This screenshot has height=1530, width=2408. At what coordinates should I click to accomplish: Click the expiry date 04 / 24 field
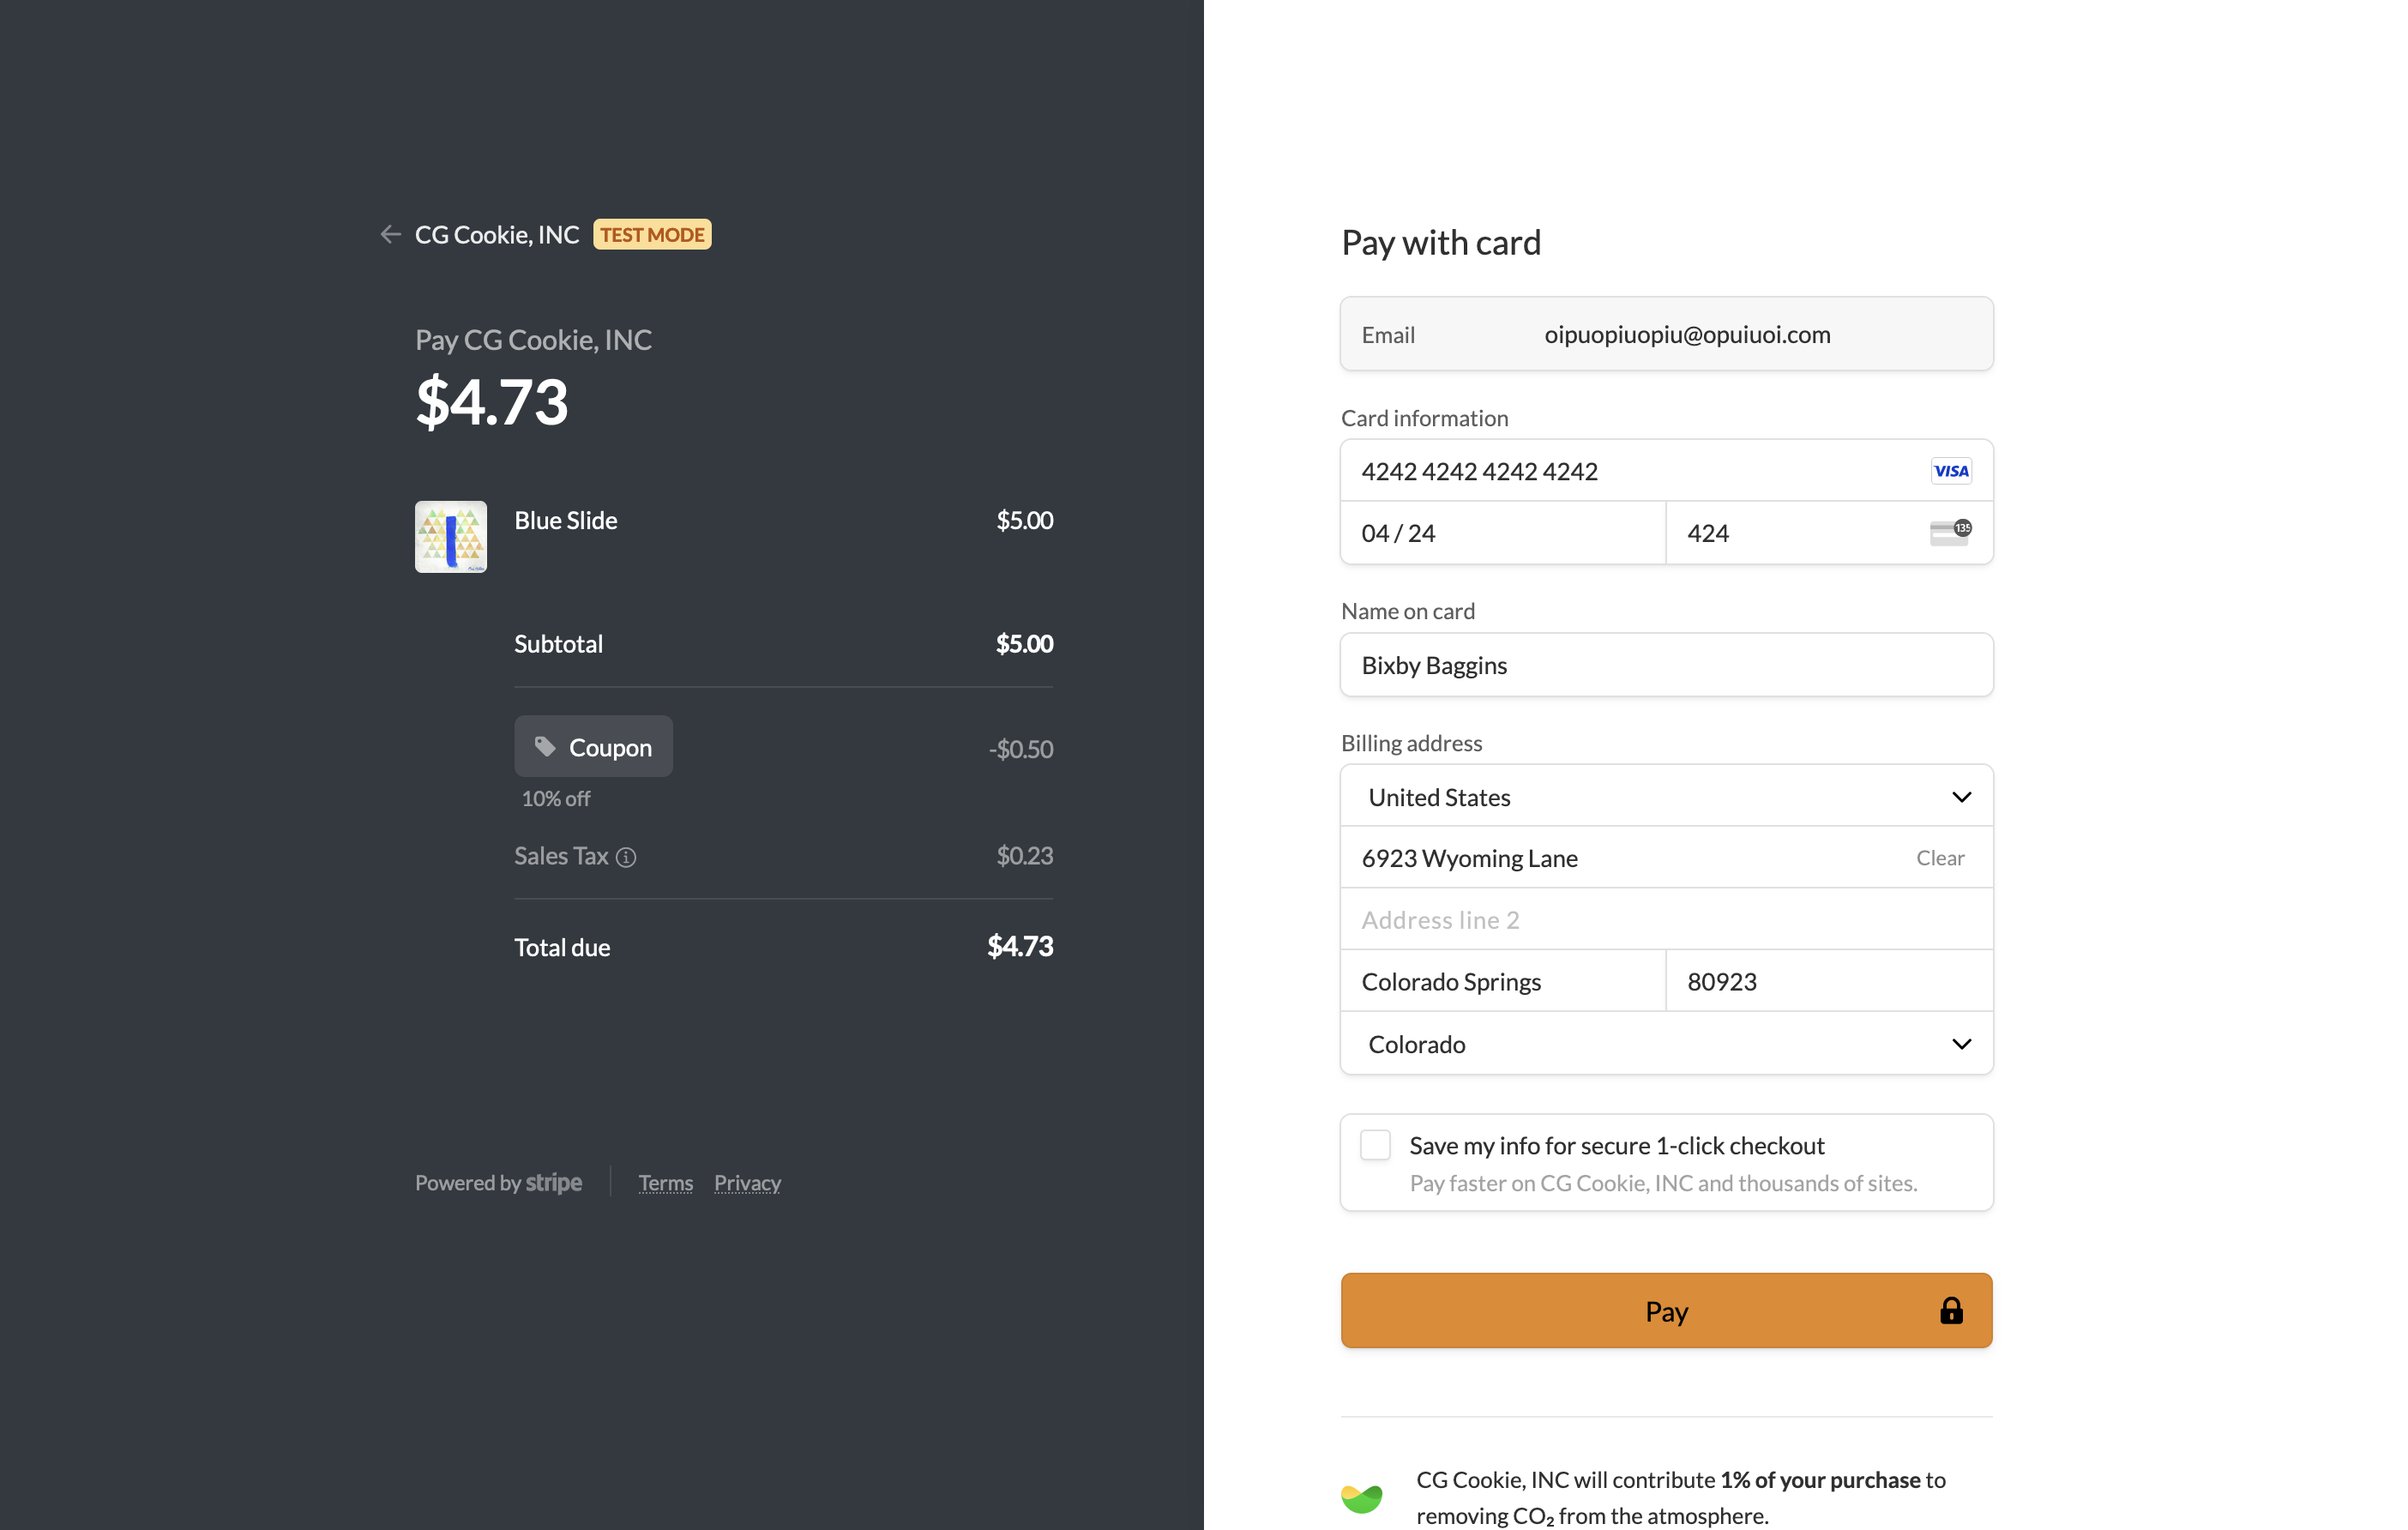(x=1503, y=533)
